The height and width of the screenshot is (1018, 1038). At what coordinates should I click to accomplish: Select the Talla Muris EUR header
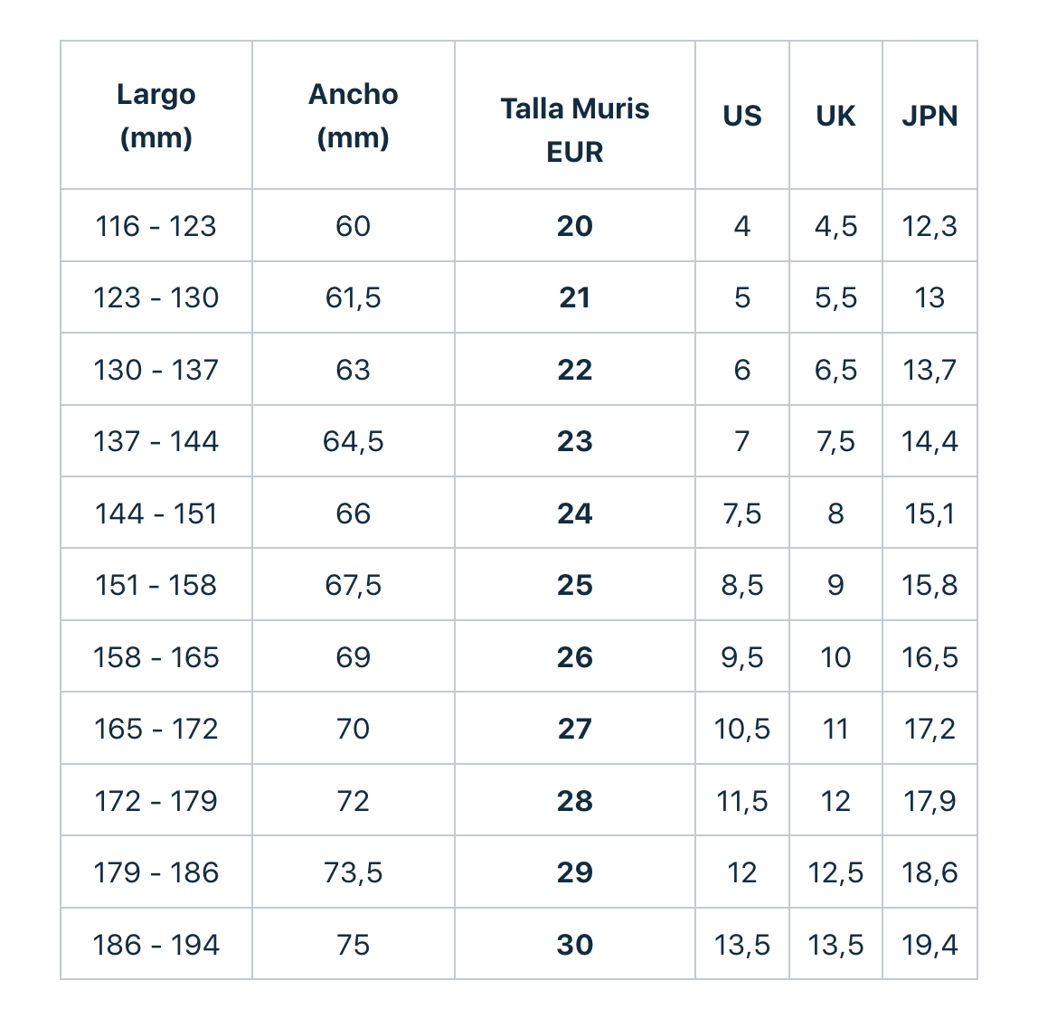pos(574,130)
